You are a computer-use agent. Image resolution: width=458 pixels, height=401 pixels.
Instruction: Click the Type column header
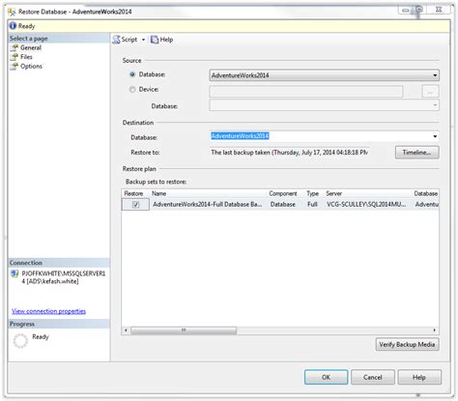[x=312, y=193]
